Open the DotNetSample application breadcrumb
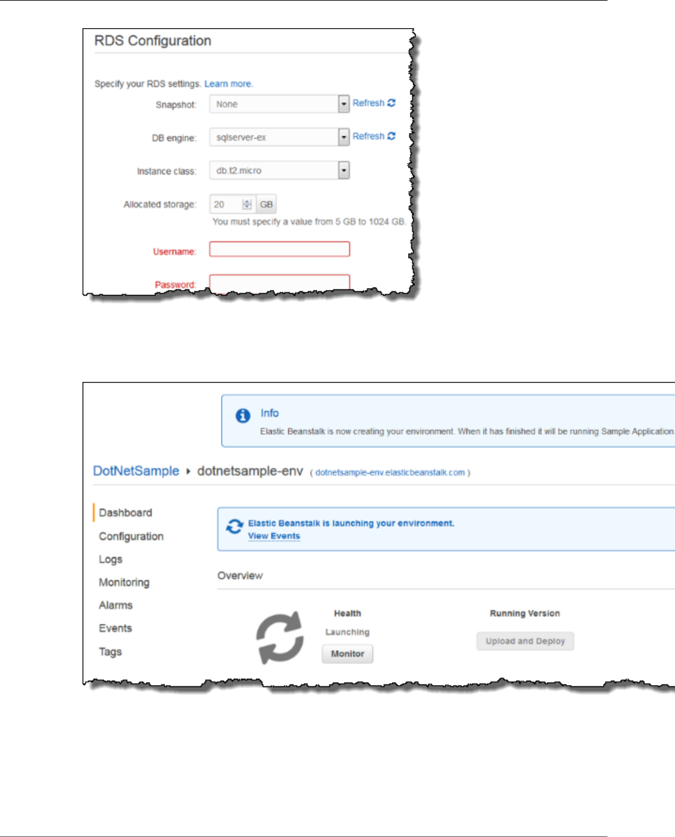 (x=136, y=471)
